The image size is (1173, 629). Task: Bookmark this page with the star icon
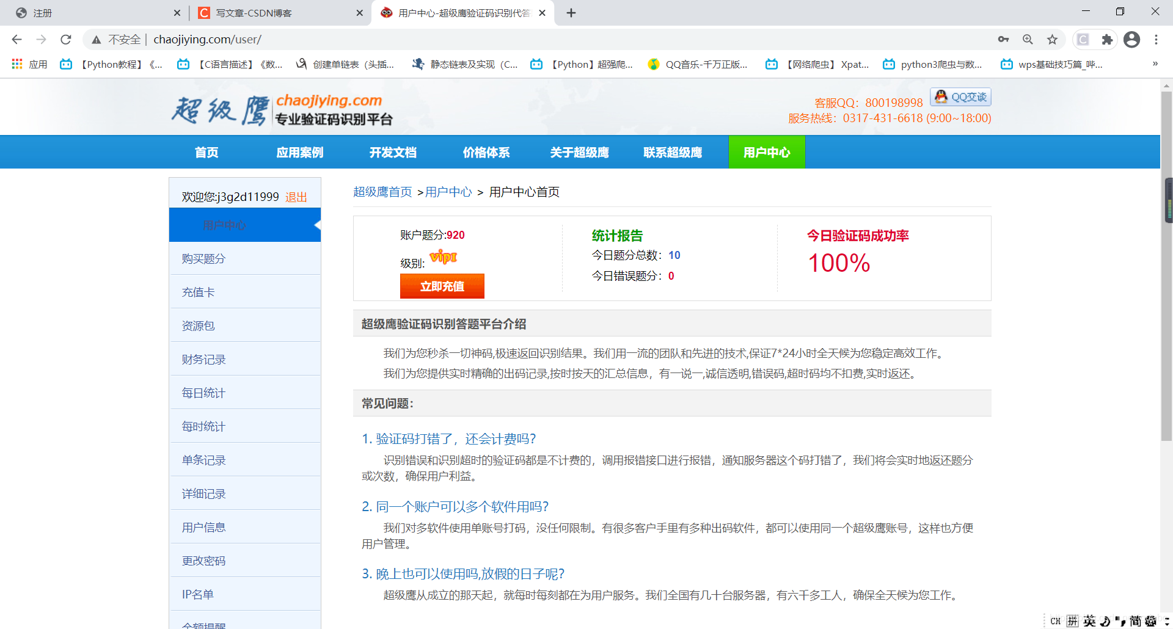(1052, 39)
